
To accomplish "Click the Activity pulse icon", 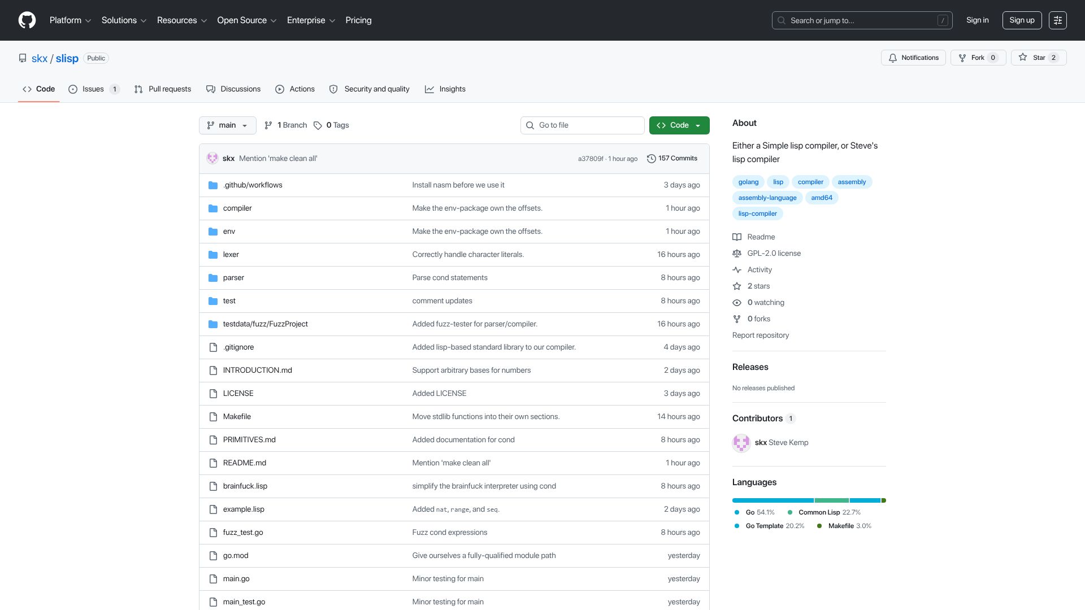I will [737, 270].
